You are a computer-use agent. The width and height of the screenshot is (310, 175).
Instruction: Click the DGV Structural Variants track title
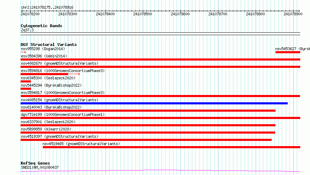49,45
